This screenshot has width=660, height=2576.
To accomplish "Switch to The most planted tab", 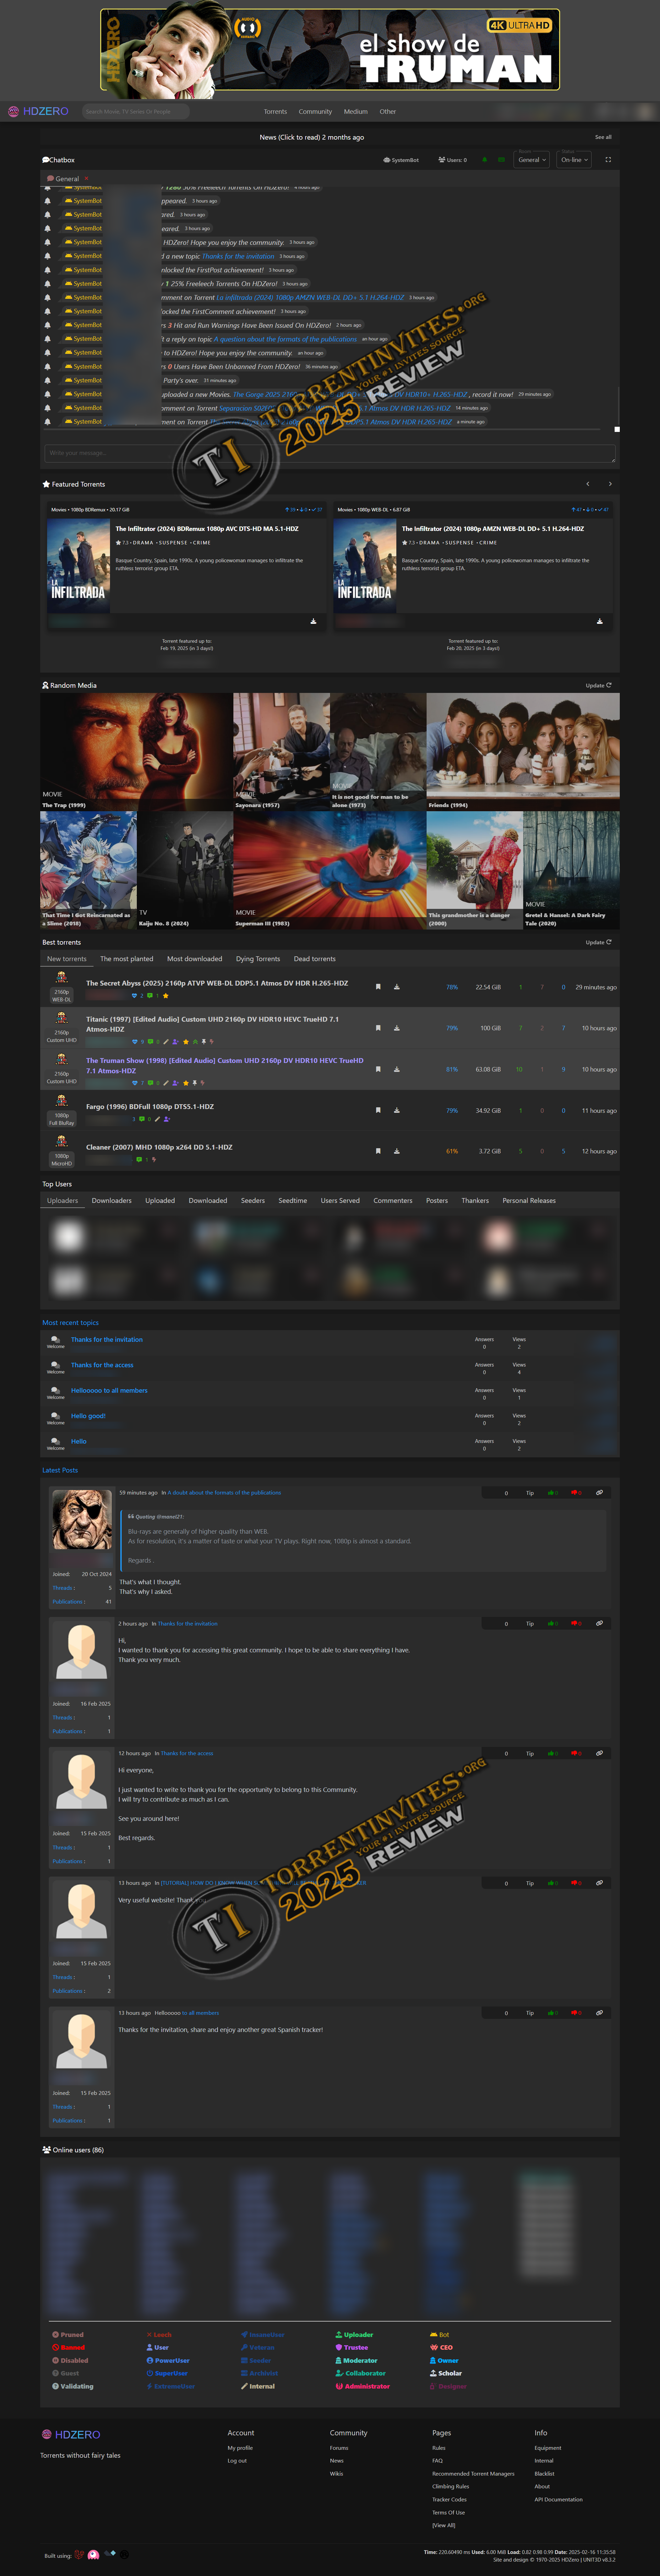I will (x=126, y=959).
